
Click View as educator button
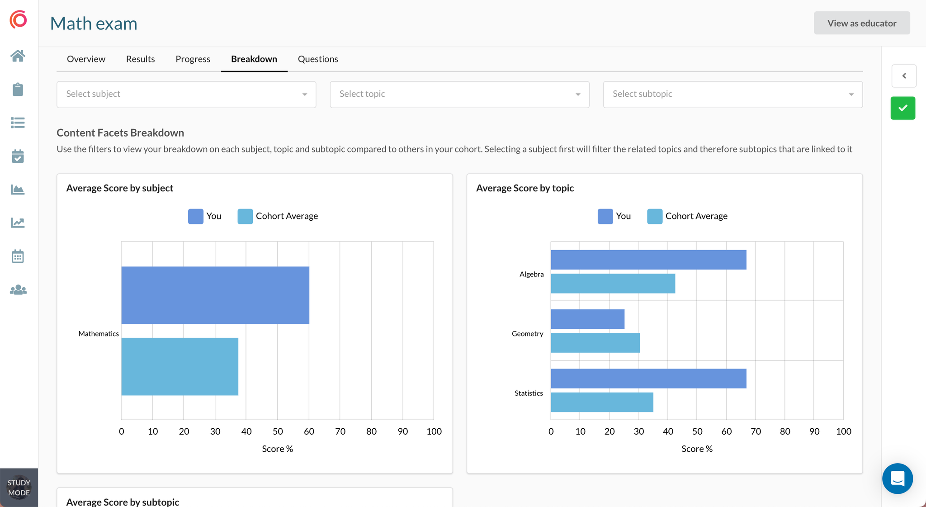click(x=861, y=23)
